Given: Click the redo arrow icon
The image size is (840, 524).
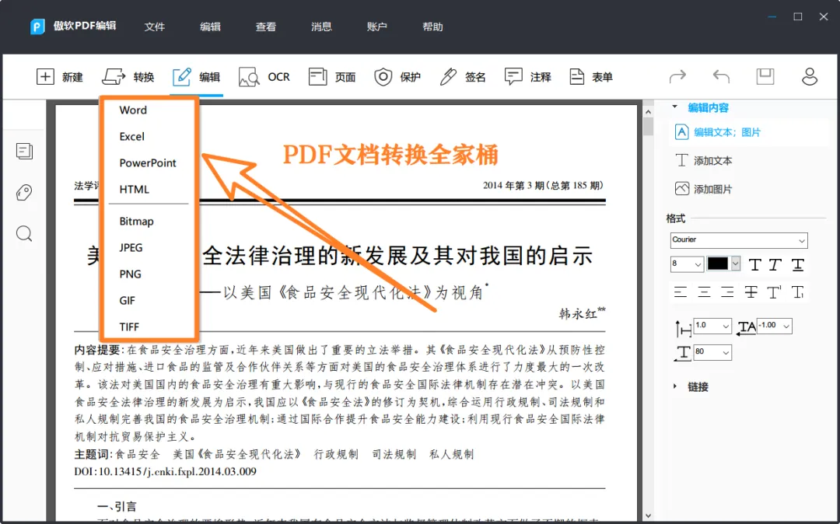Looking at the screenshot, I should tap(677, 76).
